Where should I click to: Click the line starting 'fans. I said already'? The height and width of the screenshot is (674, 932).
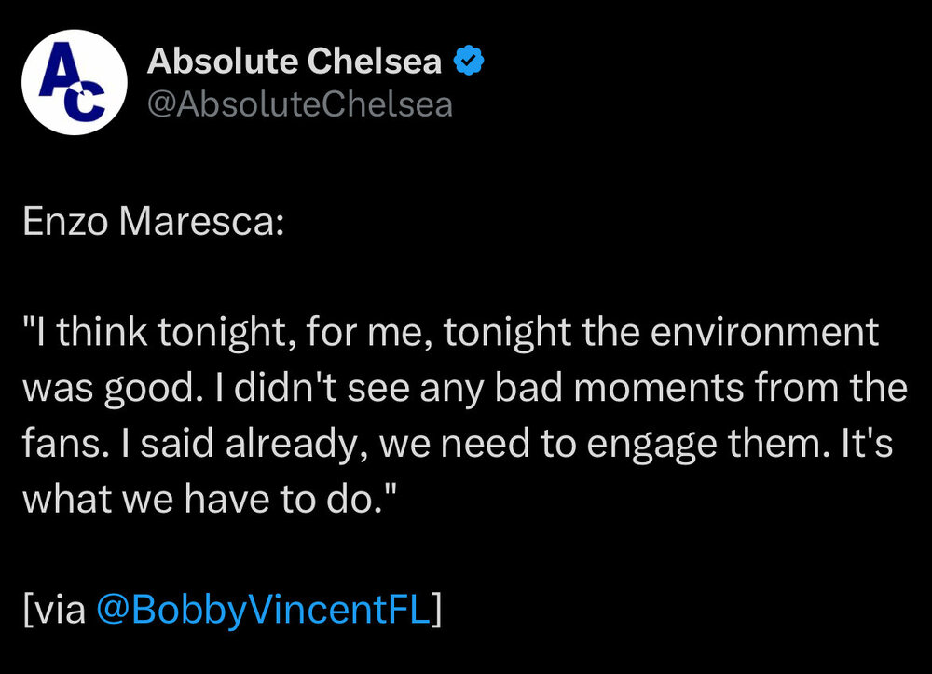point(458,444)
